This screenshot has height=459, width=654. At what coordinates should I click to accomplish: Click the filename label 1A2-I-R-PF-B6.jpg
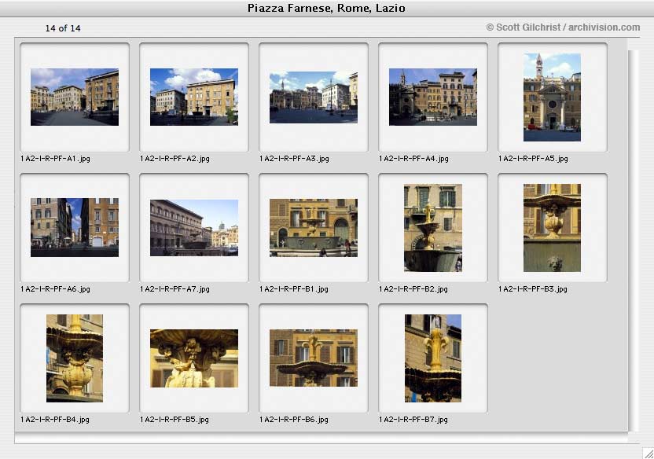point(294,420)
